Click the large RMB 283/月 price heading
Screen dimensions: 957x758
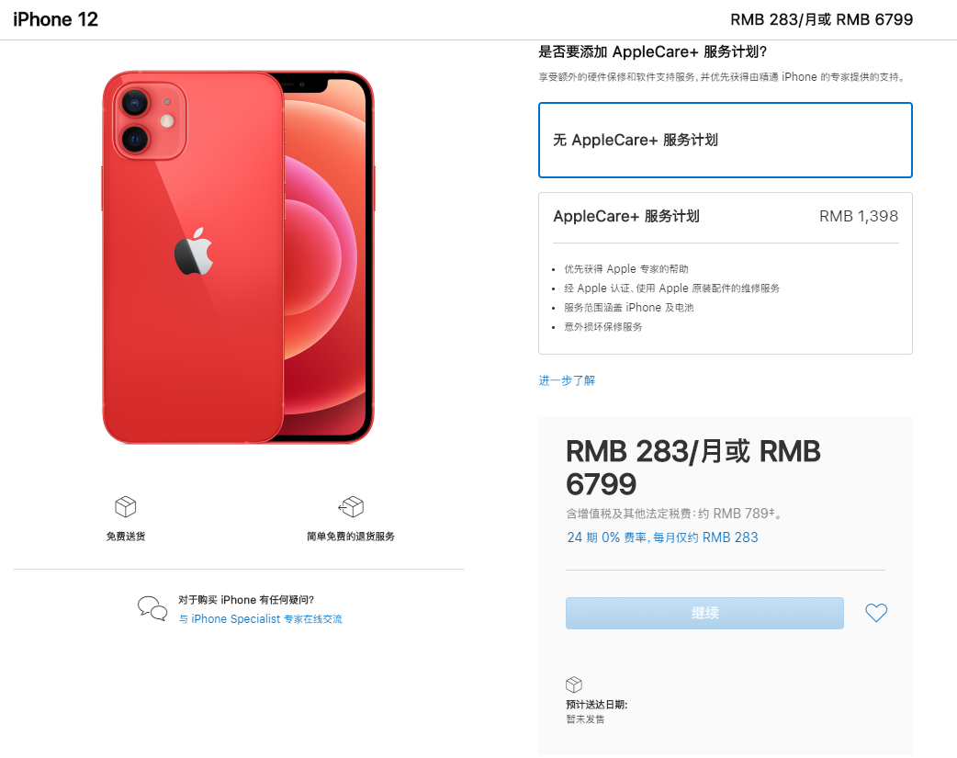pos(692,468)
